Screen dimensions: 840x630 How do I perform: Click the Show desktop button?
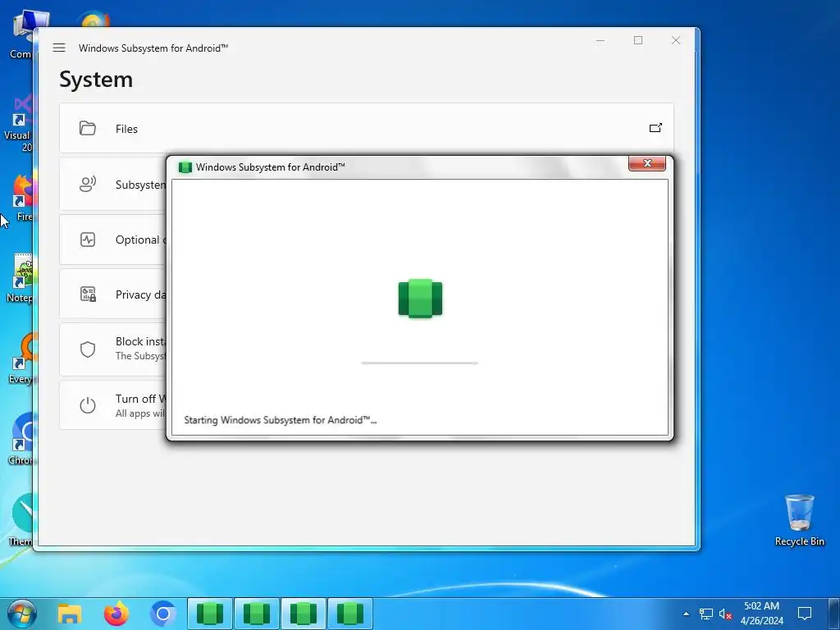tap(834, 614)
